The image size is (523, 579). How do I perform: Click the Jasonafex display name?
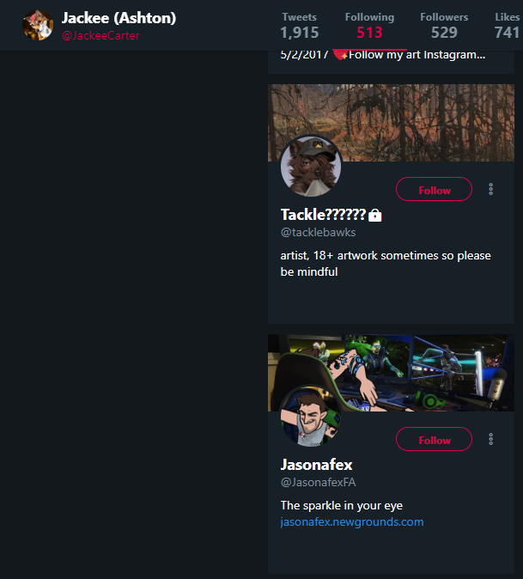316,465
